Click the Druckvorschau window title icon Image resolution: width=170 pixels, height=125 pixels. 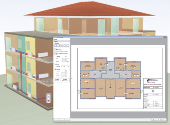(x=54, y=37)
